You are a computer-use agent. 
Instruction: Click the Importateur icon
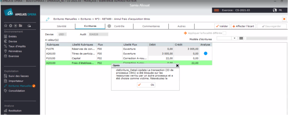pos(6,81)
